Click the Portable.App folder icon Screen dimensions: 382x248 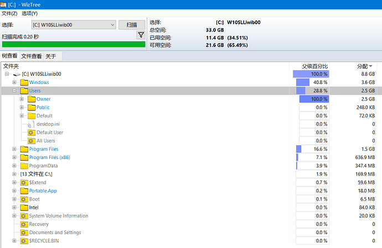(x=24, y=191)
